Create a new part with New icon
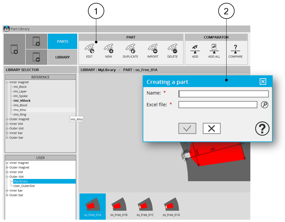 pyautogui.click(x=109, y=50)
